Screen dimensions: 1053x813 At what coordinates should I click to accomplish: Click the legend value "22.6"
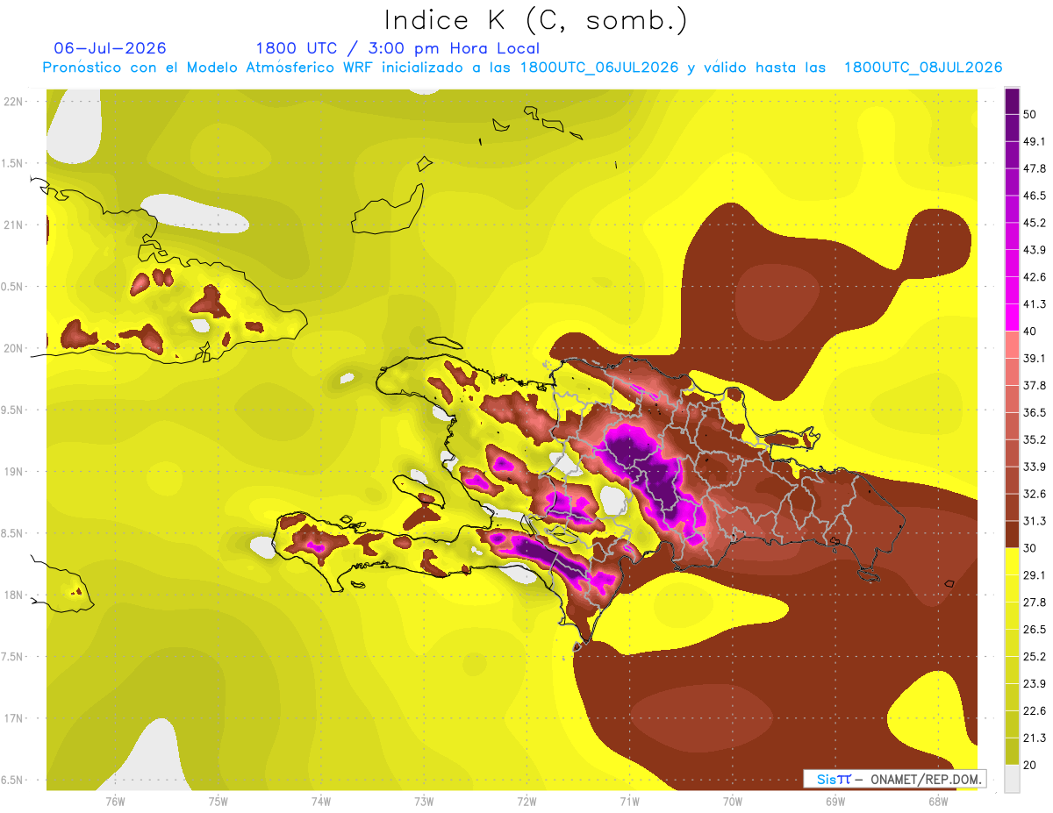coord(1035,711)
